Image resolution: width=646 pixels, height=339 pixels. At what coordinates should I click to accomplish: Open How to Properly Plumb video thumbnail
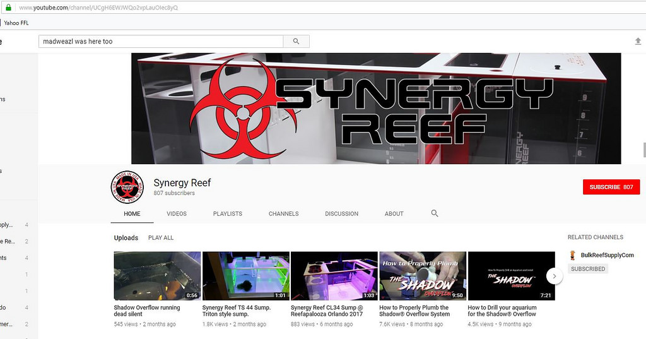pyautogui.click(x=423, y=276)
